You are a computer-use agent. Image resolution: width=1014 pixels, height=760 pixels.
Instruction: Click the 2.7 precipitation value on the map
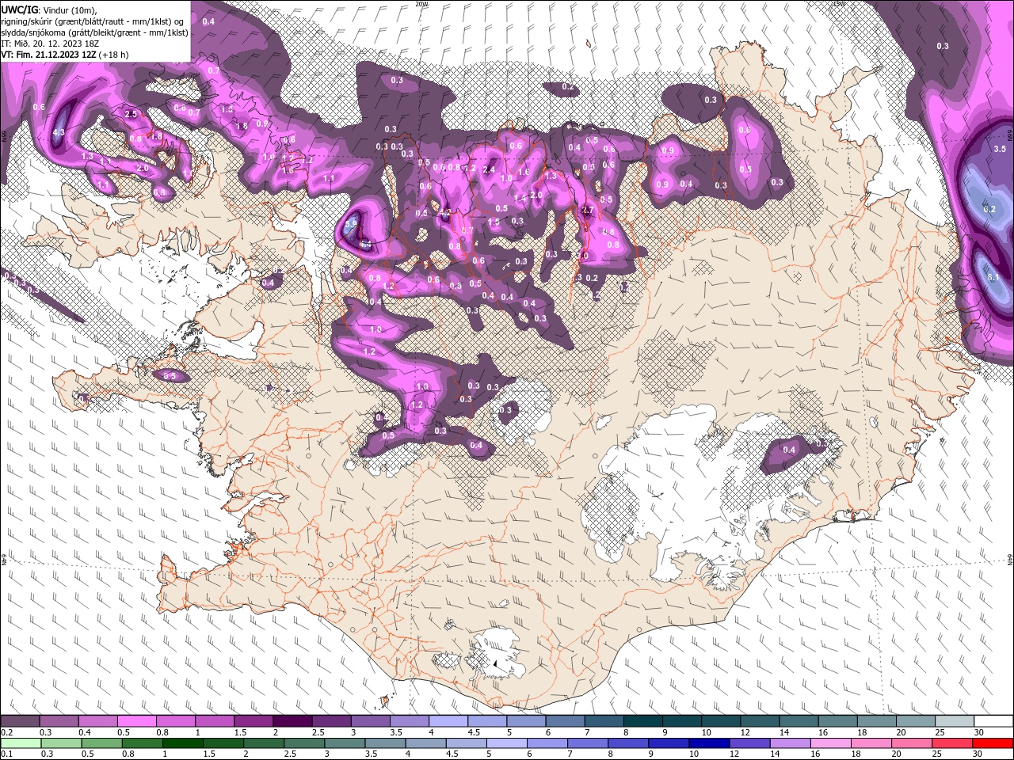pos(587,211)
